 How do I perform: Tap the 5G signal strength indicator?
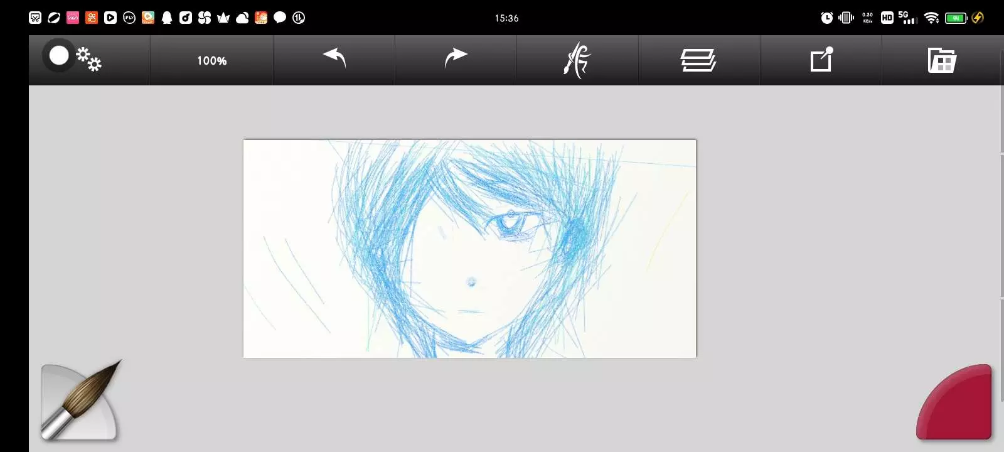pyautogui.click(x=907, y=18)
